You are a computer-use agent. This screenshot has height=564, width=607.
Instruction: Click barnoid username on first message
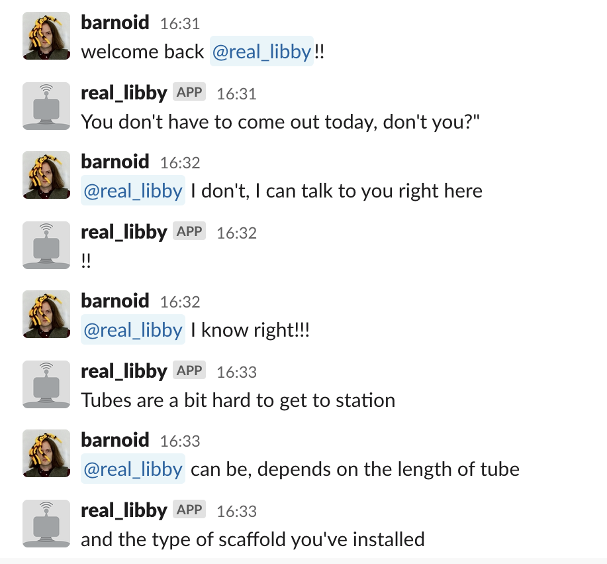[115, 23]
